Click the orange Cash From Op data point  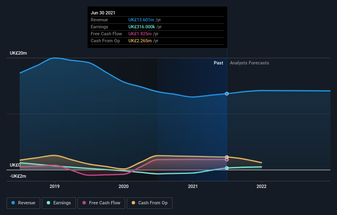click(x=227, y=157)
